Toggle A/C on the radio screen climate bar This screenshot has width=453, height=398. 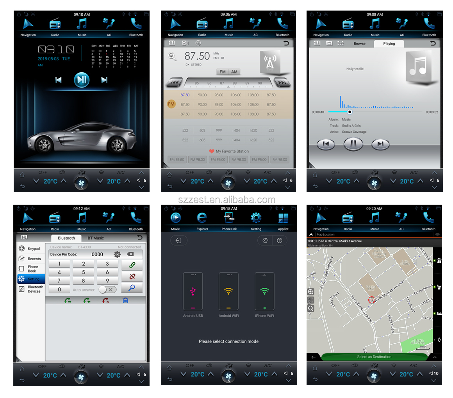pyautogui.click(x=267, y=173)
